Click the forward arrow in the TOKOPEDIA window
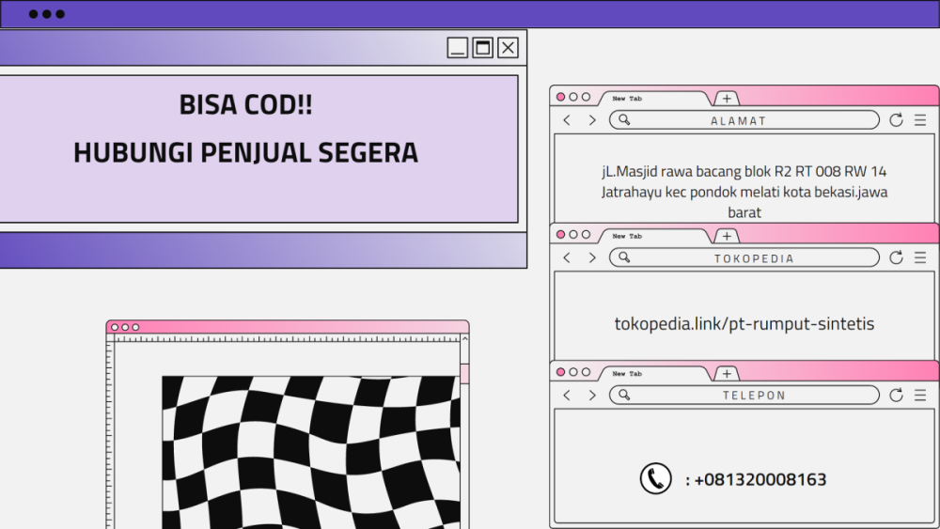The height and width of the screenshot is (529, 940). (592, 257)
